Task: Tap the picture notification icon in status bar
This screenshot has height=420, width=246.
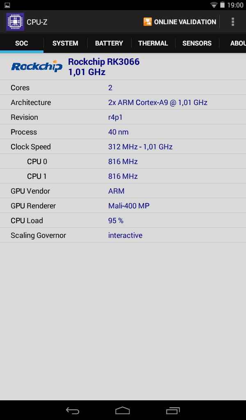Action: (7, 5)
